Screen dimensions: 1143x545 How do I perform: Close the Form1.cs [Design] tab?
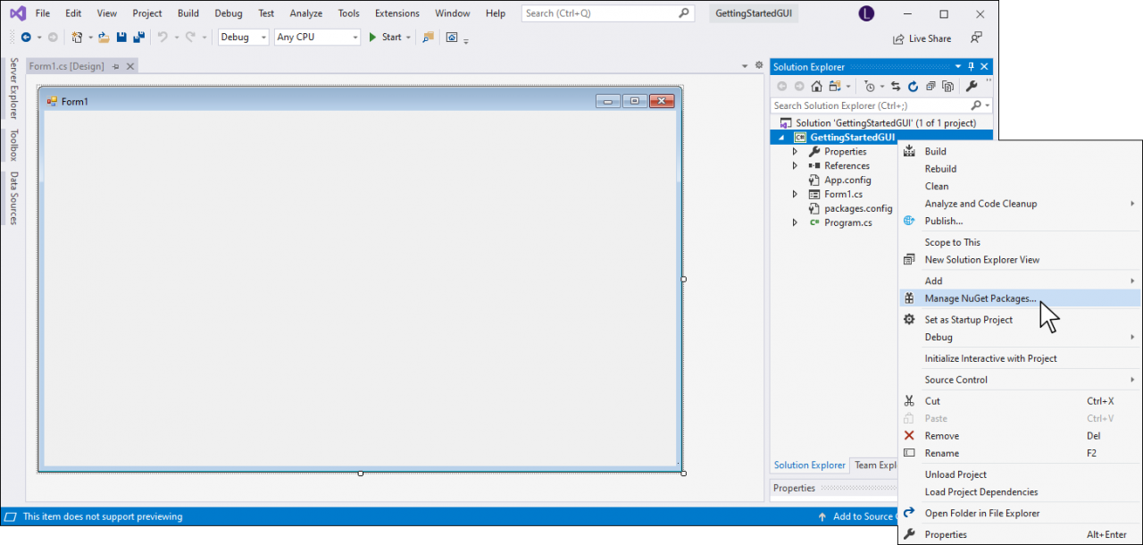pyautogui.click(x=130, y=67)
